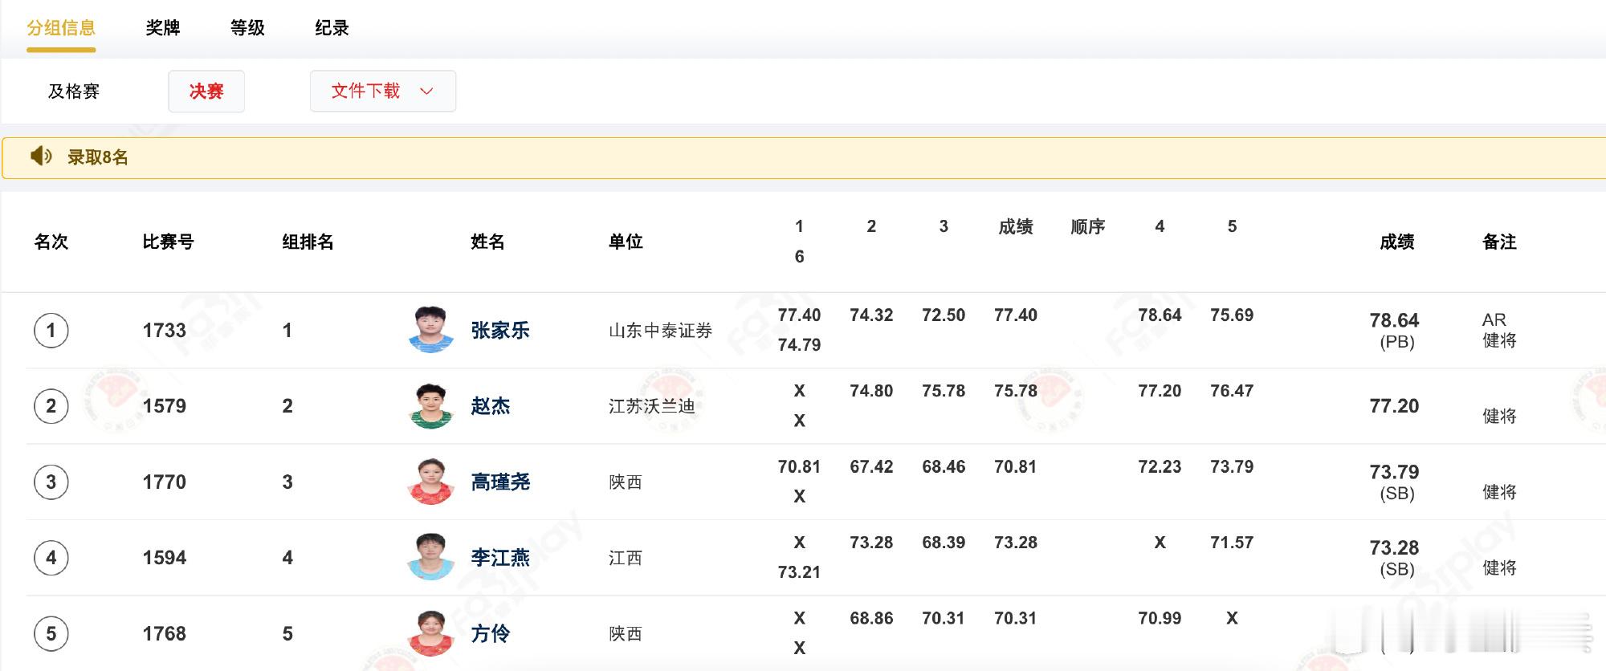Expand the 文件下载 dropdown

coord(383,91)
